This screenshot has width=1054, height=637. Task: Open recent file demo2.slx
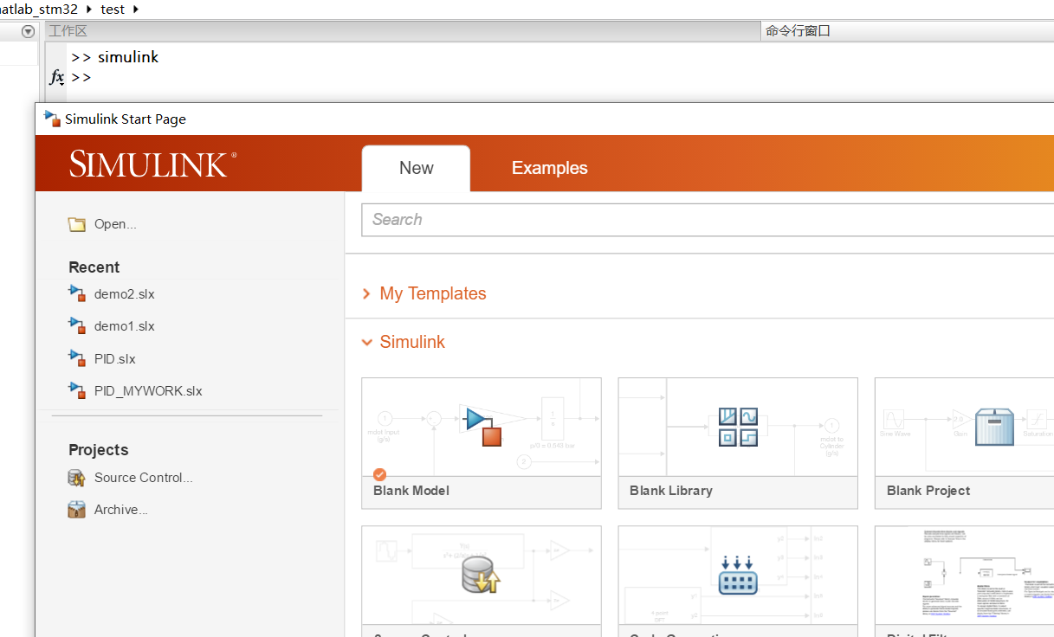pos(125,294)
